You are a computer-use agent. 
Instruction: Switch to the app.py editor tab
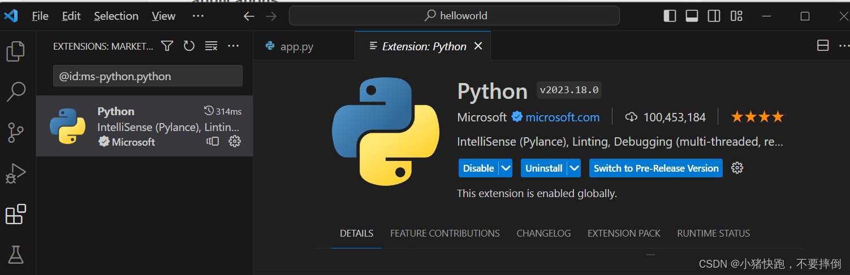(x=296, y=47)
